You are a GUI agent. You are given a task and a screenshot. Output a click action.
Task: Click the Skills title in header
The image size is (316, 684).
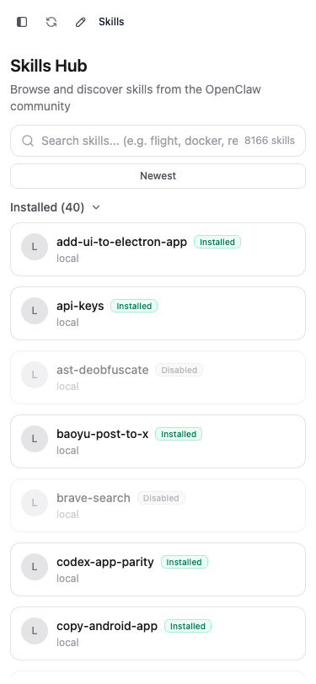(x=111, y=22)
